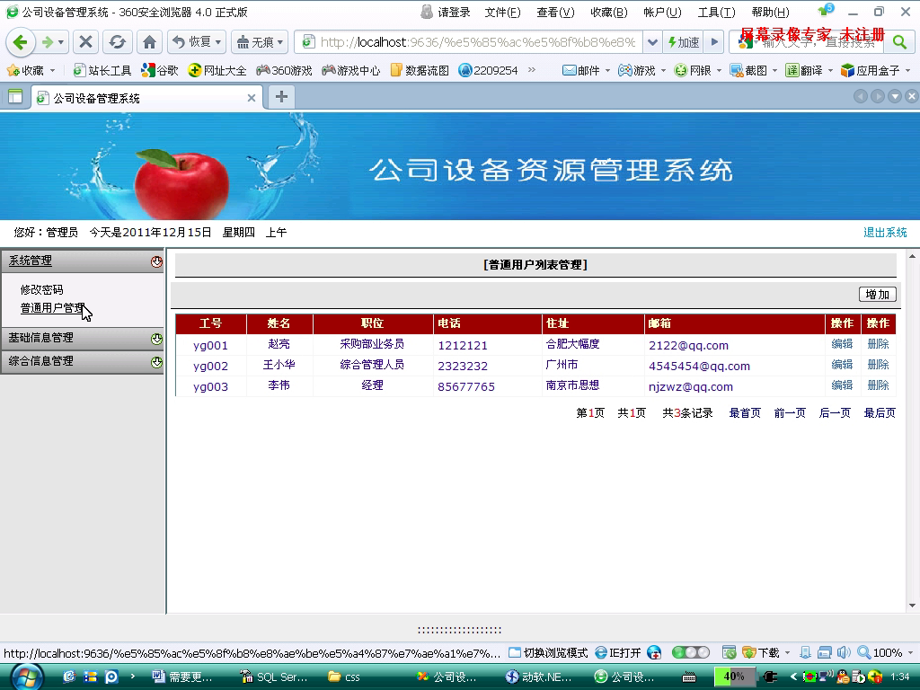Click 编辑 for user yg003
Screen dimensions: 920x690
tap(842, 385)
